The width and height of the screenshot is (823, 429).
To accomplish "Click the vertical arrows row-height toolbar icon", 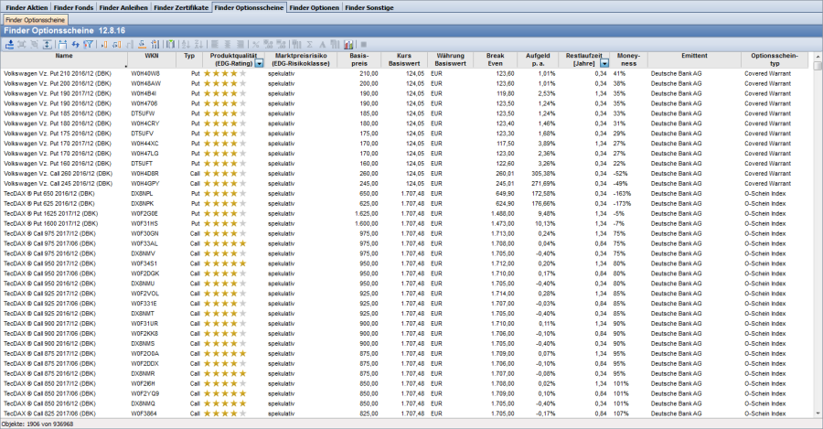I will pyautogui.click(x=47, y=44).
